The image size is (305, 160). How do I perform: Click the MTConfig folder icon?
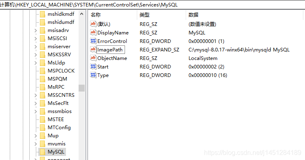[42, 128]
